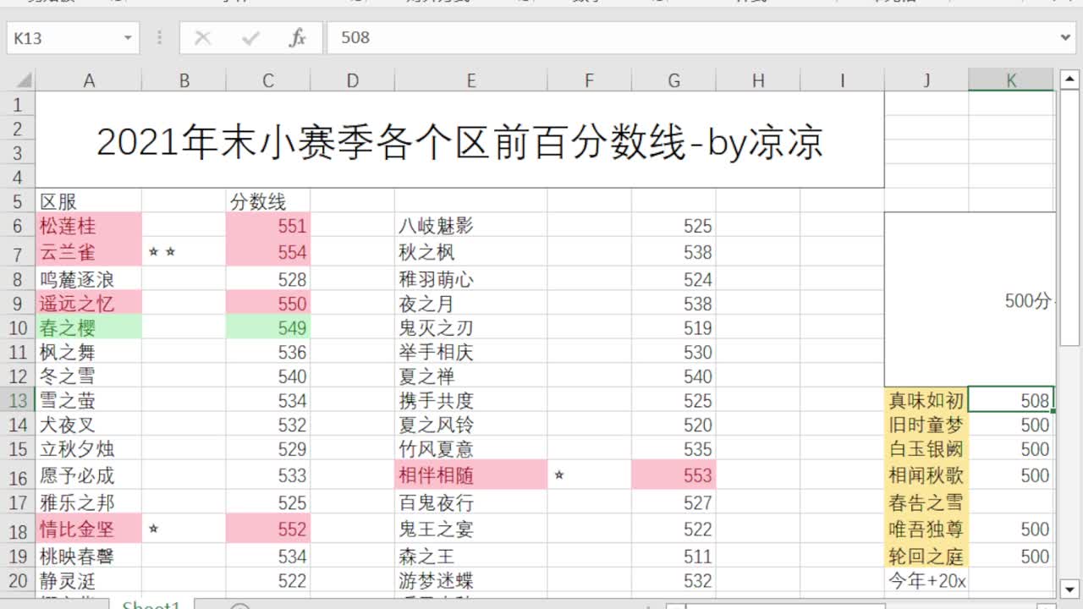Click the ellipsis separator next to Name Box

[159, 37]
